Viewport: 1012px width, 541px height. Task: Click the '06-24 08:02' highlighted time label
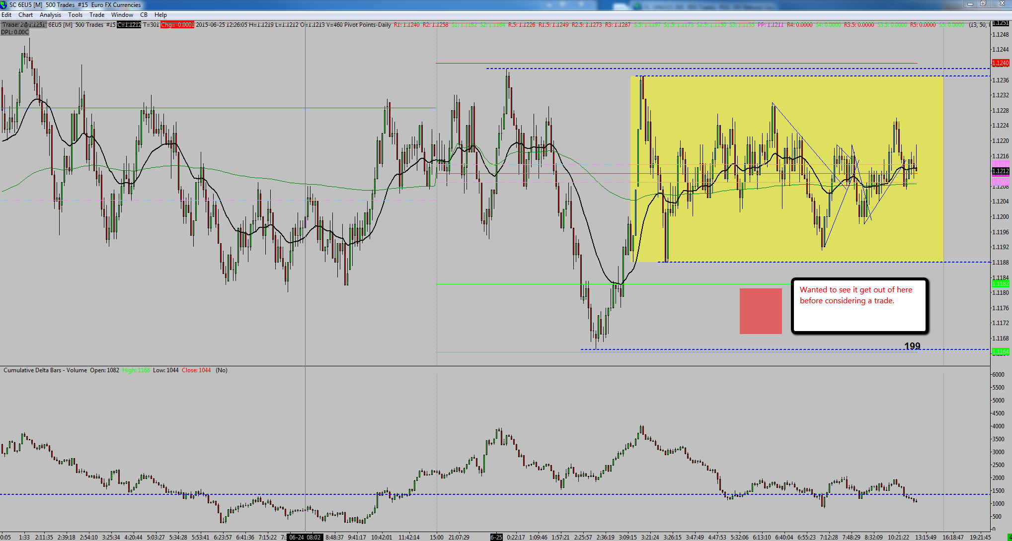point(305,537)
